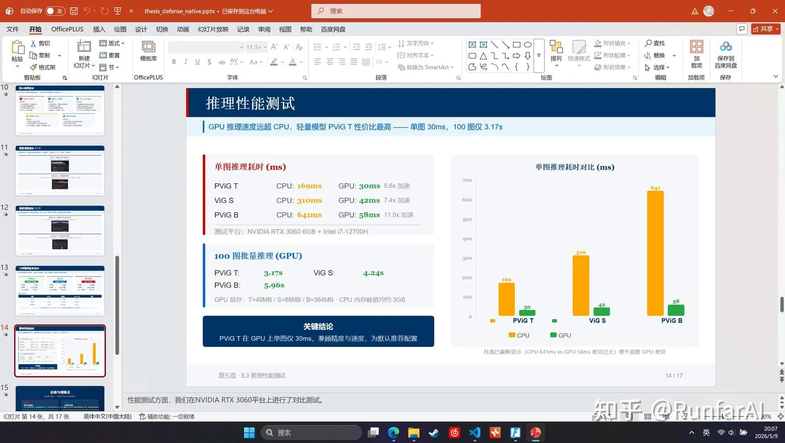Viewport: 785px width, 443px height.
Task: Toggle text shadow S button
Action: pyautogui.click(x=209, y=62)
